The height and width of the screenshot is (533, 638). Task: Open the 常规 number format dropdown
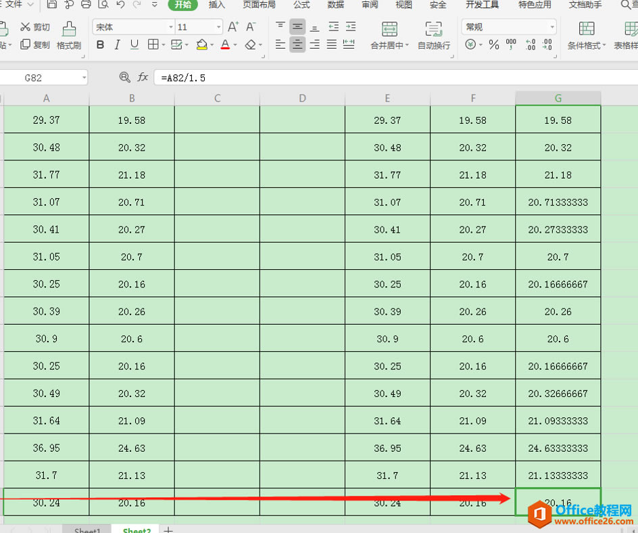pyautogui.click(x=552, y=27)
